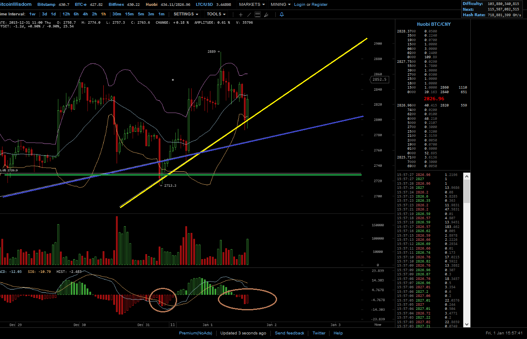The image size is (527, 339).
Task: Set time interval to 4h
Action: click(x=85, y=14)
